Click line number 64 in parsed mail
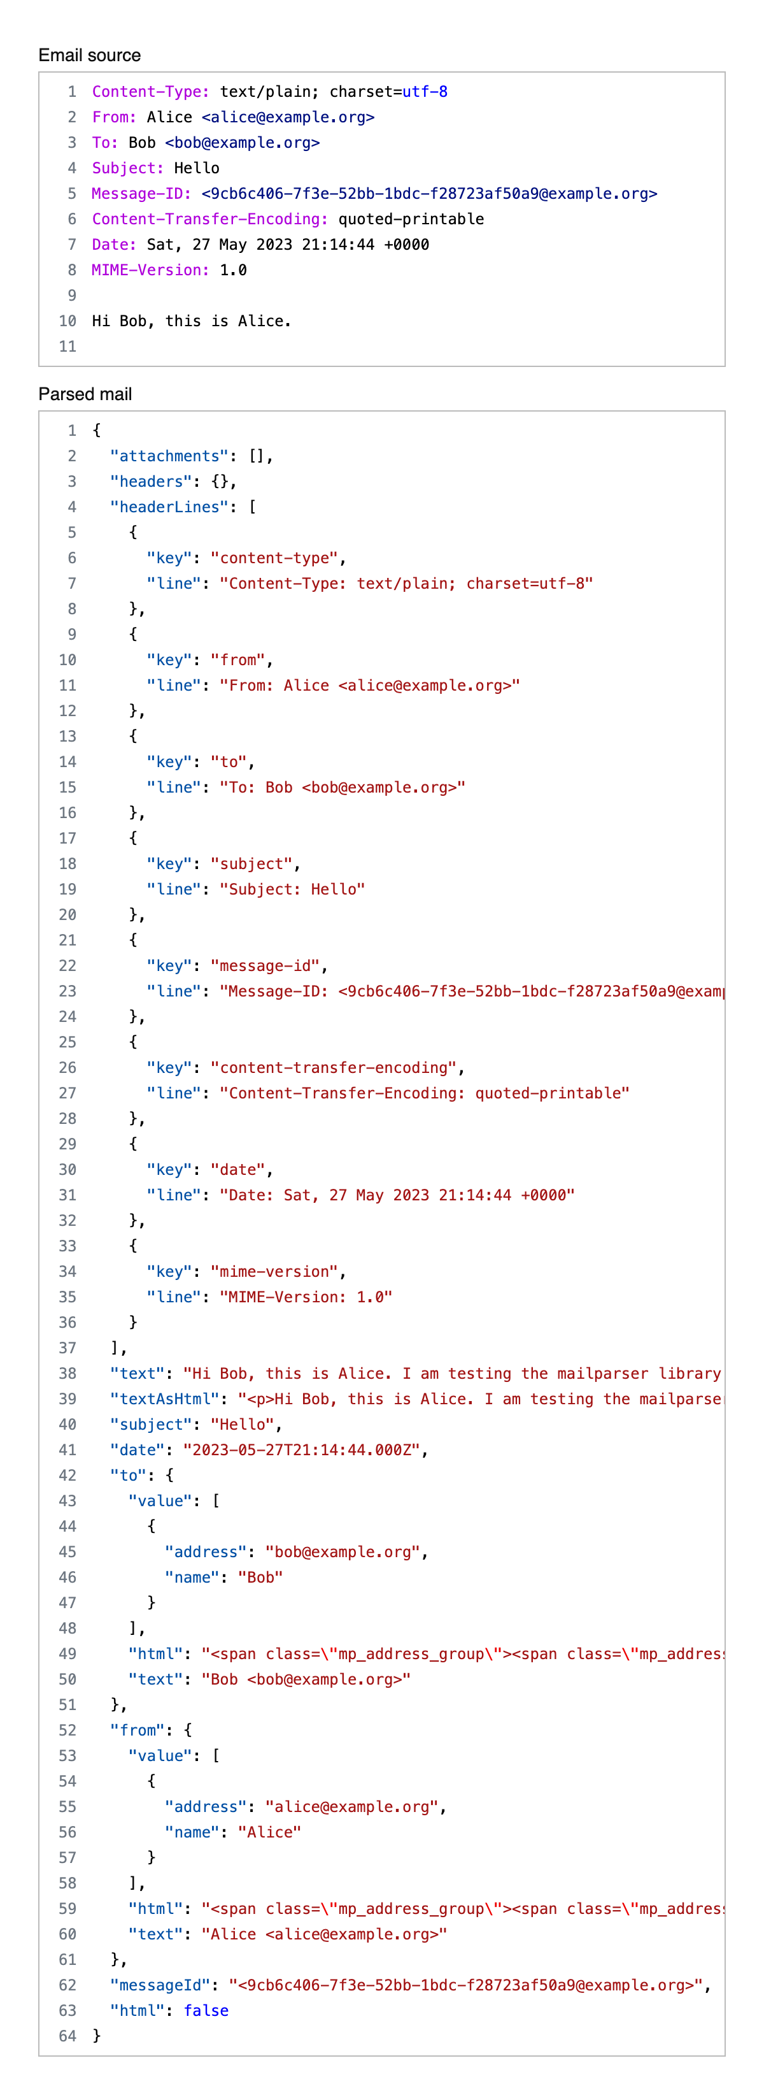The width and height of the screenshot is (764, 2100). tap(67, 2036)
